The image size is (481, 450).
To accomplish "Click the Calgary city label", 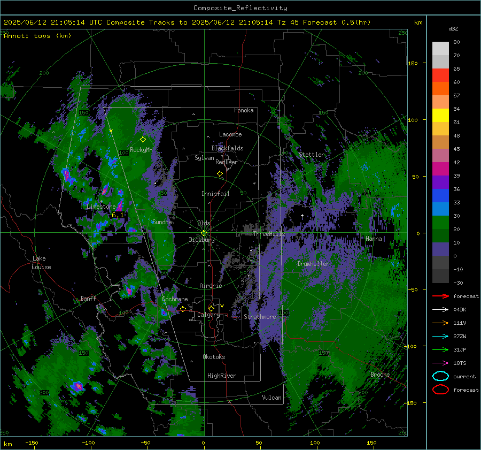I will [208, 315].
